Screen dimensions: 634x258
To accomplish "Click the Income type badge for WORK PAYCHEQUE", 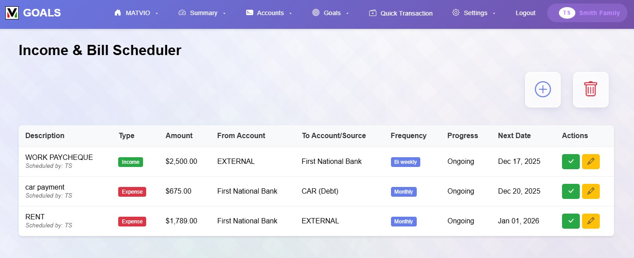I will pos(131,162).
